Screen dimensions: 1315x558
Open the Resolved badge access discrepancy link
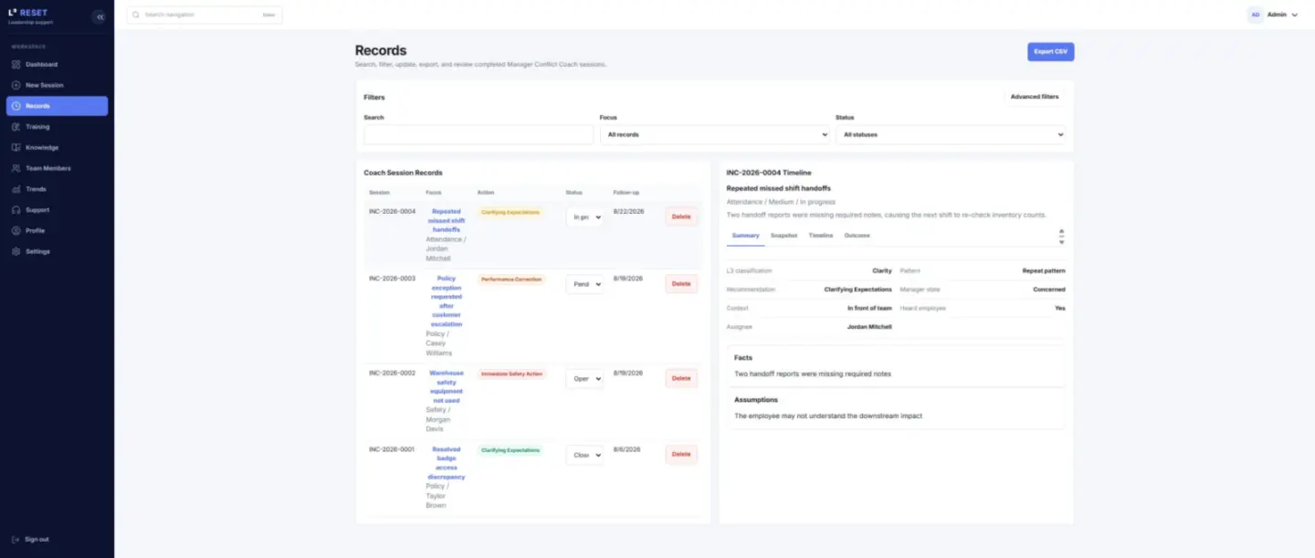click(447, 463)
